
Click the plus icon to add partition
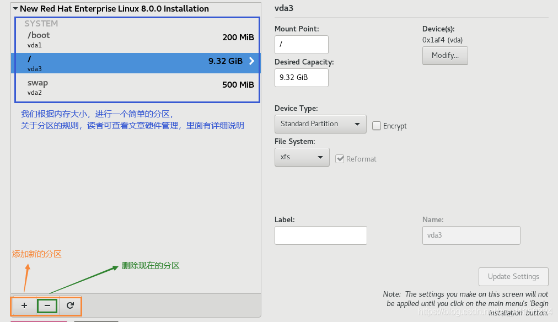point(24,305)
